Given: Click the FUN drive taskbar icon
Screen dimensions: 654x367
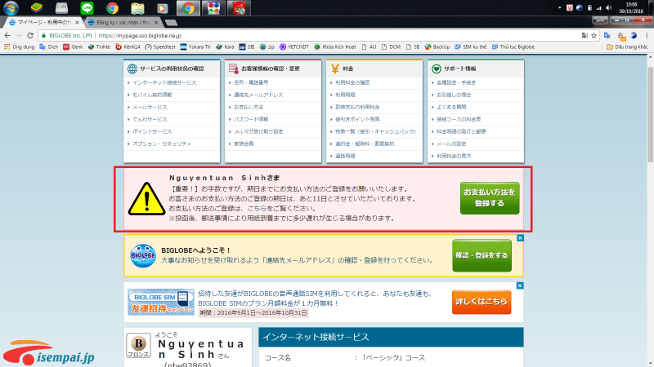Looking at the screenshot, I should click(x=62, y=8).
